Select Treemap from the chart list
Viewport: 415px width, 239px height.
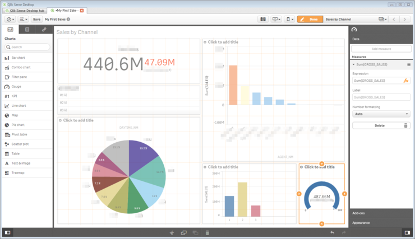pyautogui.click(x=27, y=173)
